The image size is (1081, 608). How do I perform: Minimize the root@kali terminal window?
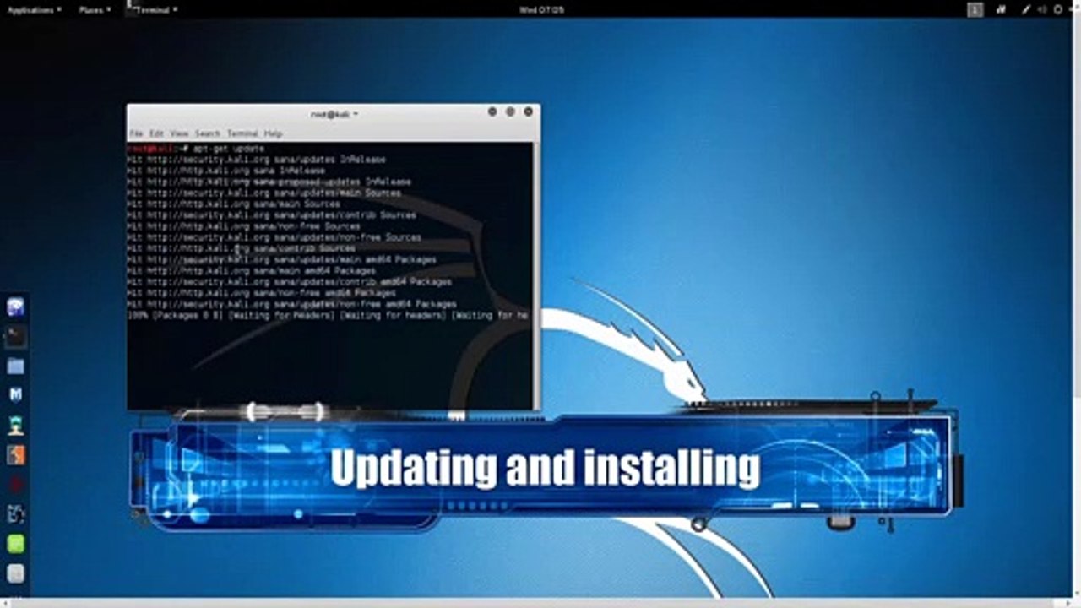(492, 111)
